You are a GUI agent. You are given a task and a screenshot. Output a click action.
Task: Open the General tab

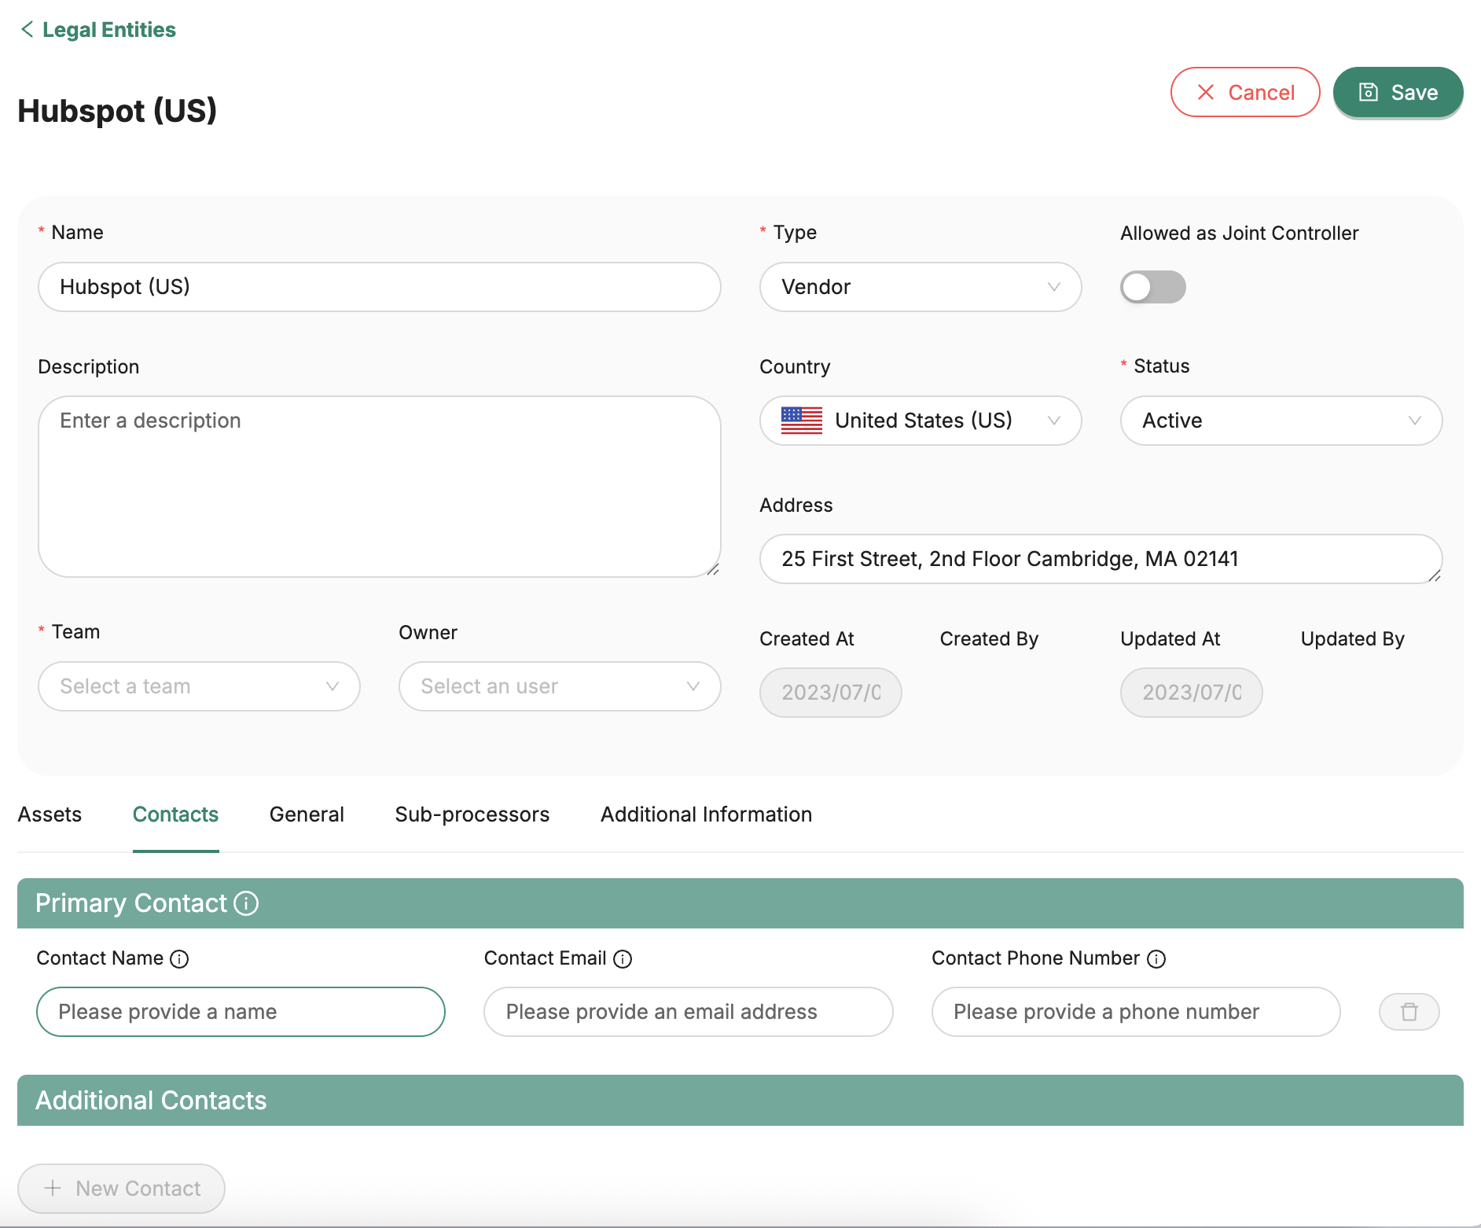click(x=307, y=814)
